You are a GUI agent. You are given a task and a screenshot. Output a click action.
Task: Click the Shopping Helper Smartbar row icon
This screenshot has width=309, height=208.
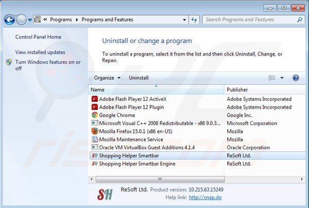point(95,155)
